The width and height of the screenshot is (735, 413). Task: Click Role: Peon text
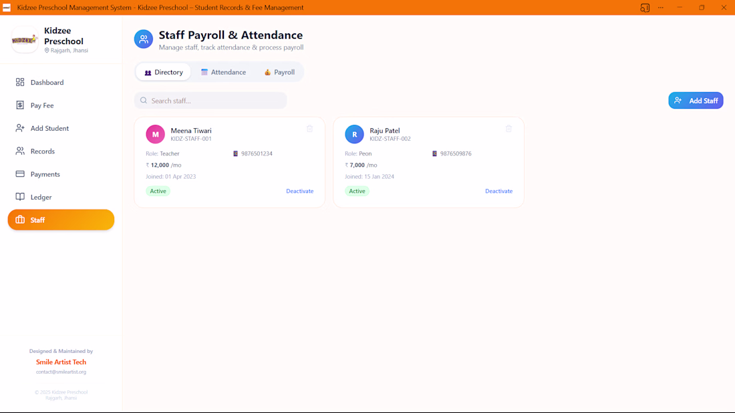(x=358, y=153)
